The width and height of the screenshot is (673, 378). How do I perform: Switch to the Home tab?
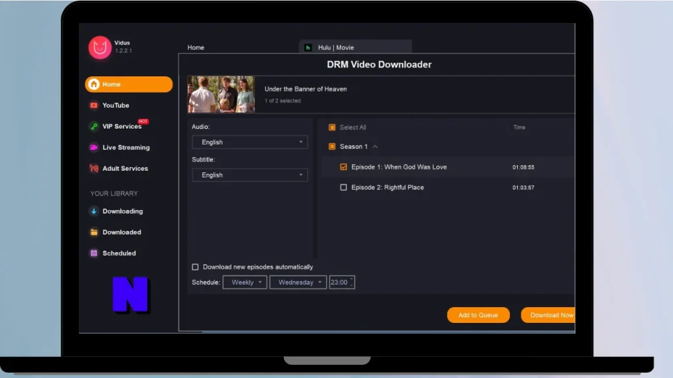pos(196,47)
